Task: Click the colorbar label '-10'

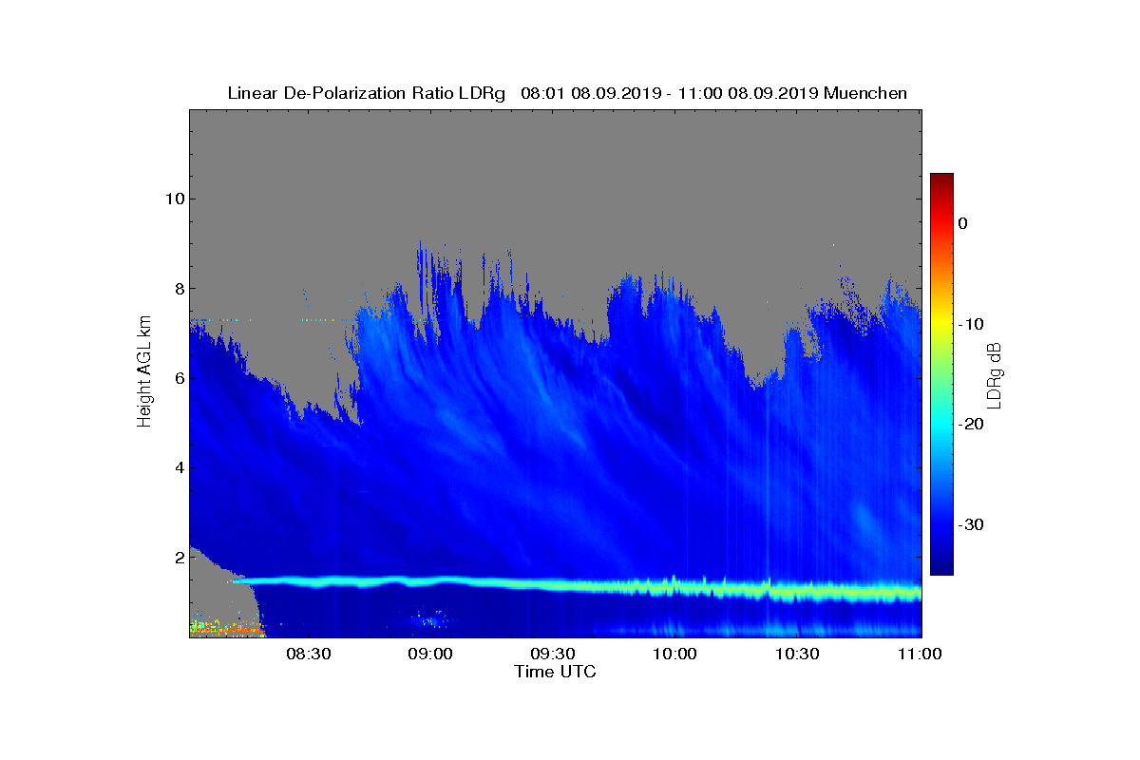Action: point(971,324)
